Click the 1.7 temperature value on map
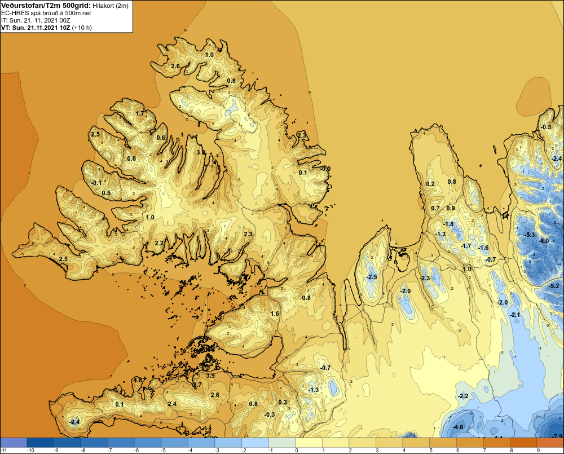 (140, 114)
